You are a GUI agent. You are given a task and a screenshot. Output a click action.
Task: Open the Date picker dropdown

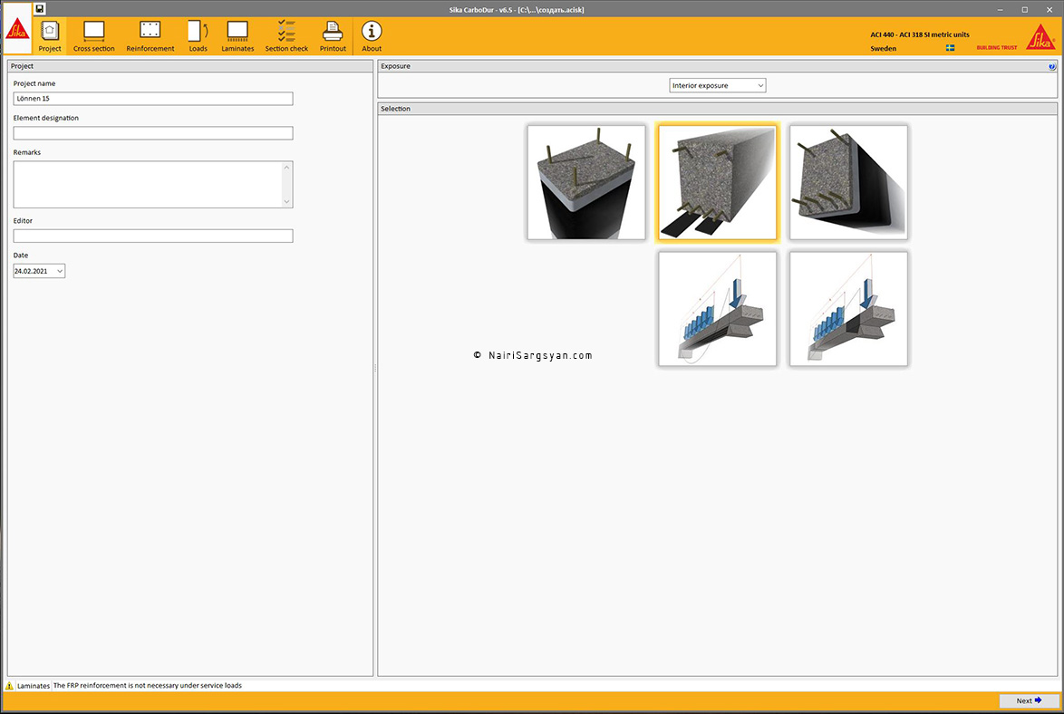(60, 271)
